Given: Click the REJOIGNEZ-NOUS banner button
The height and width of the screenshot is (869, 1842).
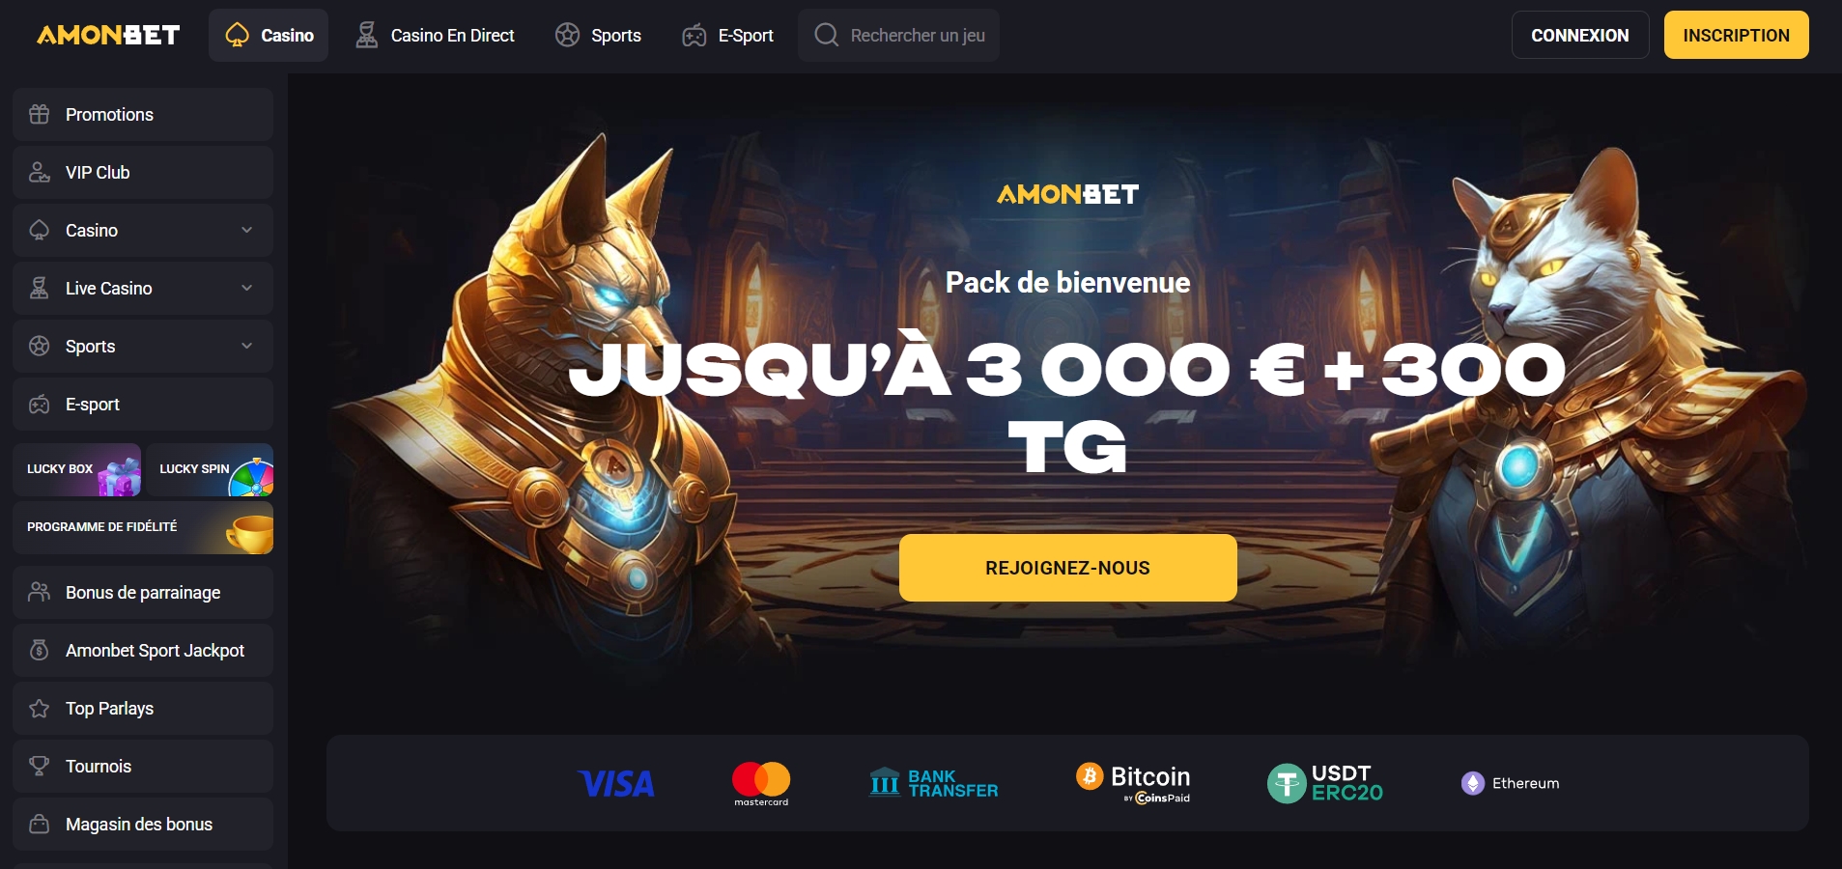Looking at the screenshot, I should [x=1067, y=568].
